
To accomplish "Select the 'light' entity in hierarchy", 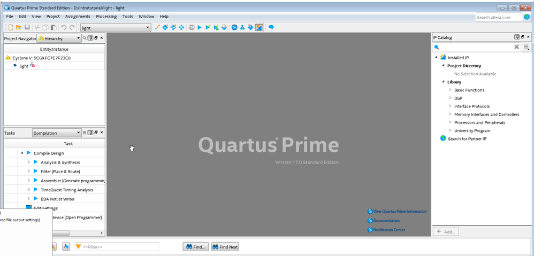I will (x=24, y=66).
